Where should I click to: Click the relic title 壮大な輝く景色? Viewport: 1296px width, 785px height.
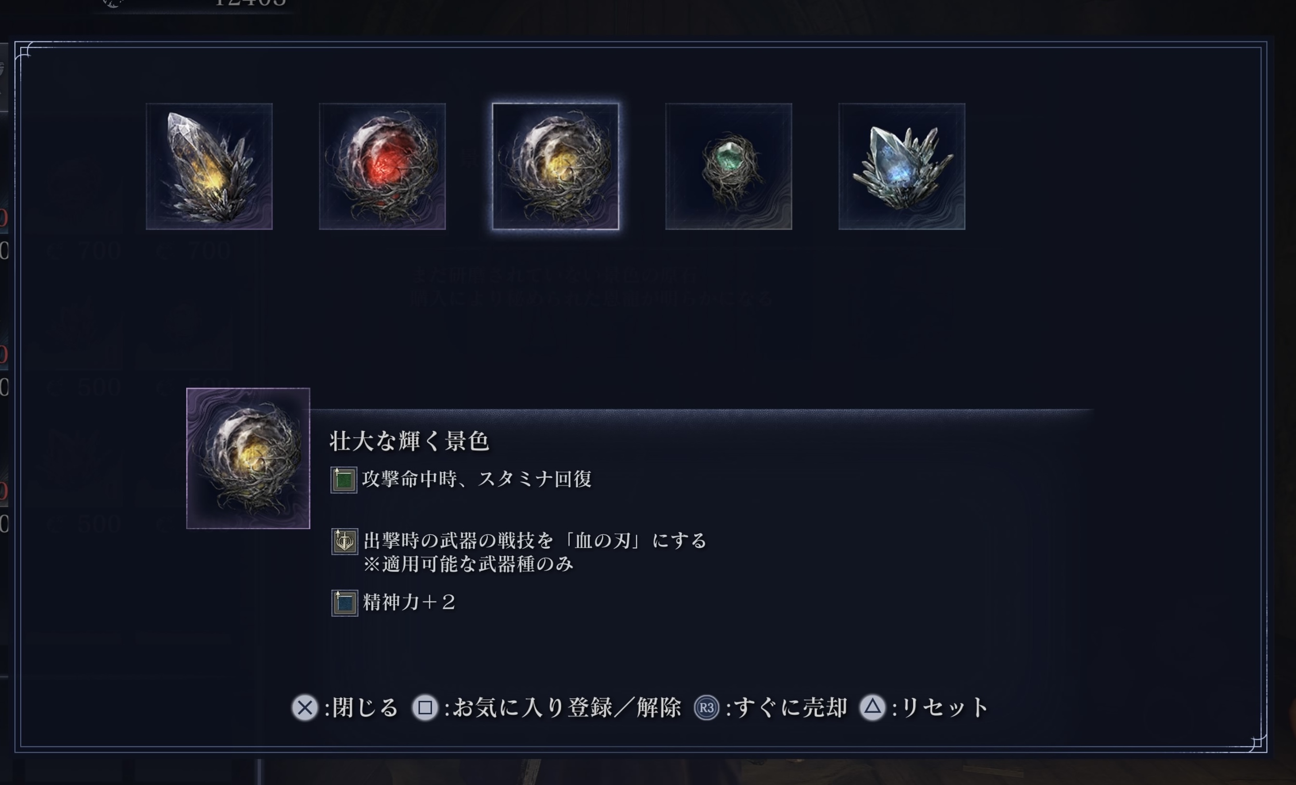409,441
